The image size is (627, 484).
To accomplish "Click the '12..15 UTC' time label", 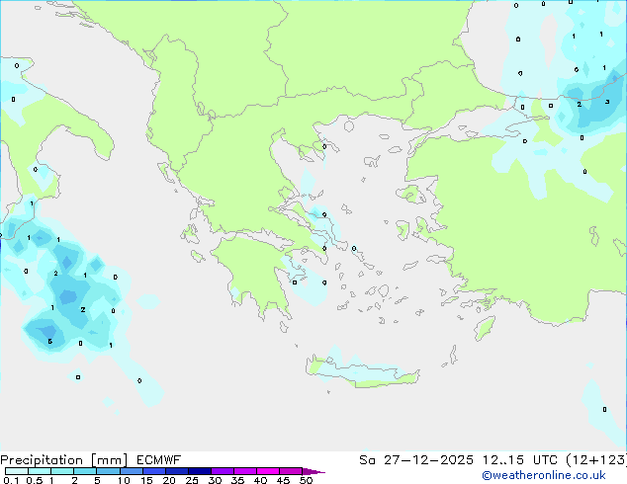I will click(x=520, y=460).
